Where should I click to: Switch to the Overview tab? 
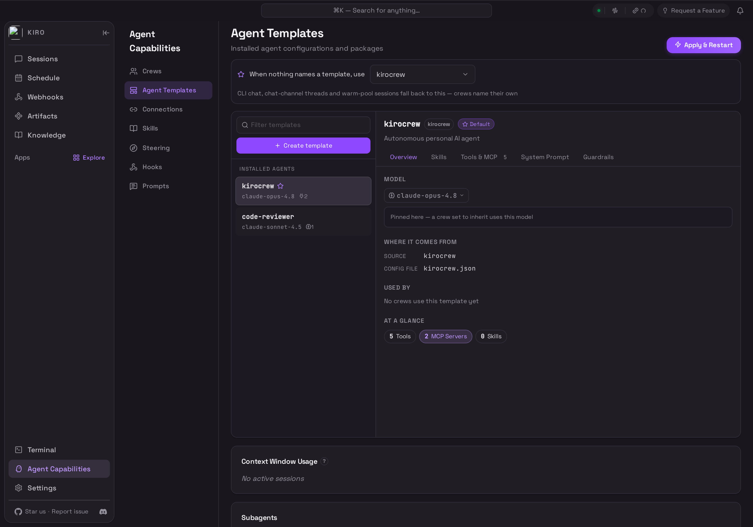point(403,157)
